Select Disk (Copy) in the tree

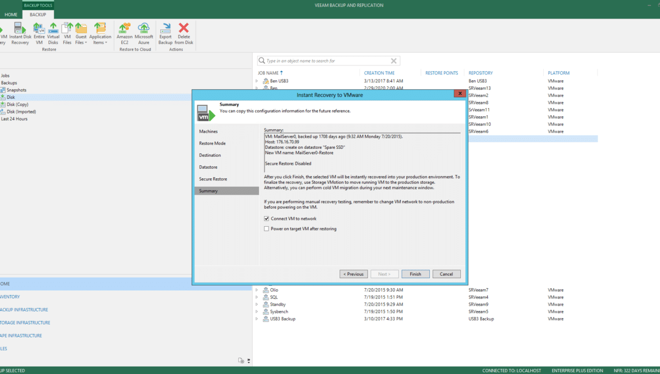pyautogui.click(x=17, y=104)
